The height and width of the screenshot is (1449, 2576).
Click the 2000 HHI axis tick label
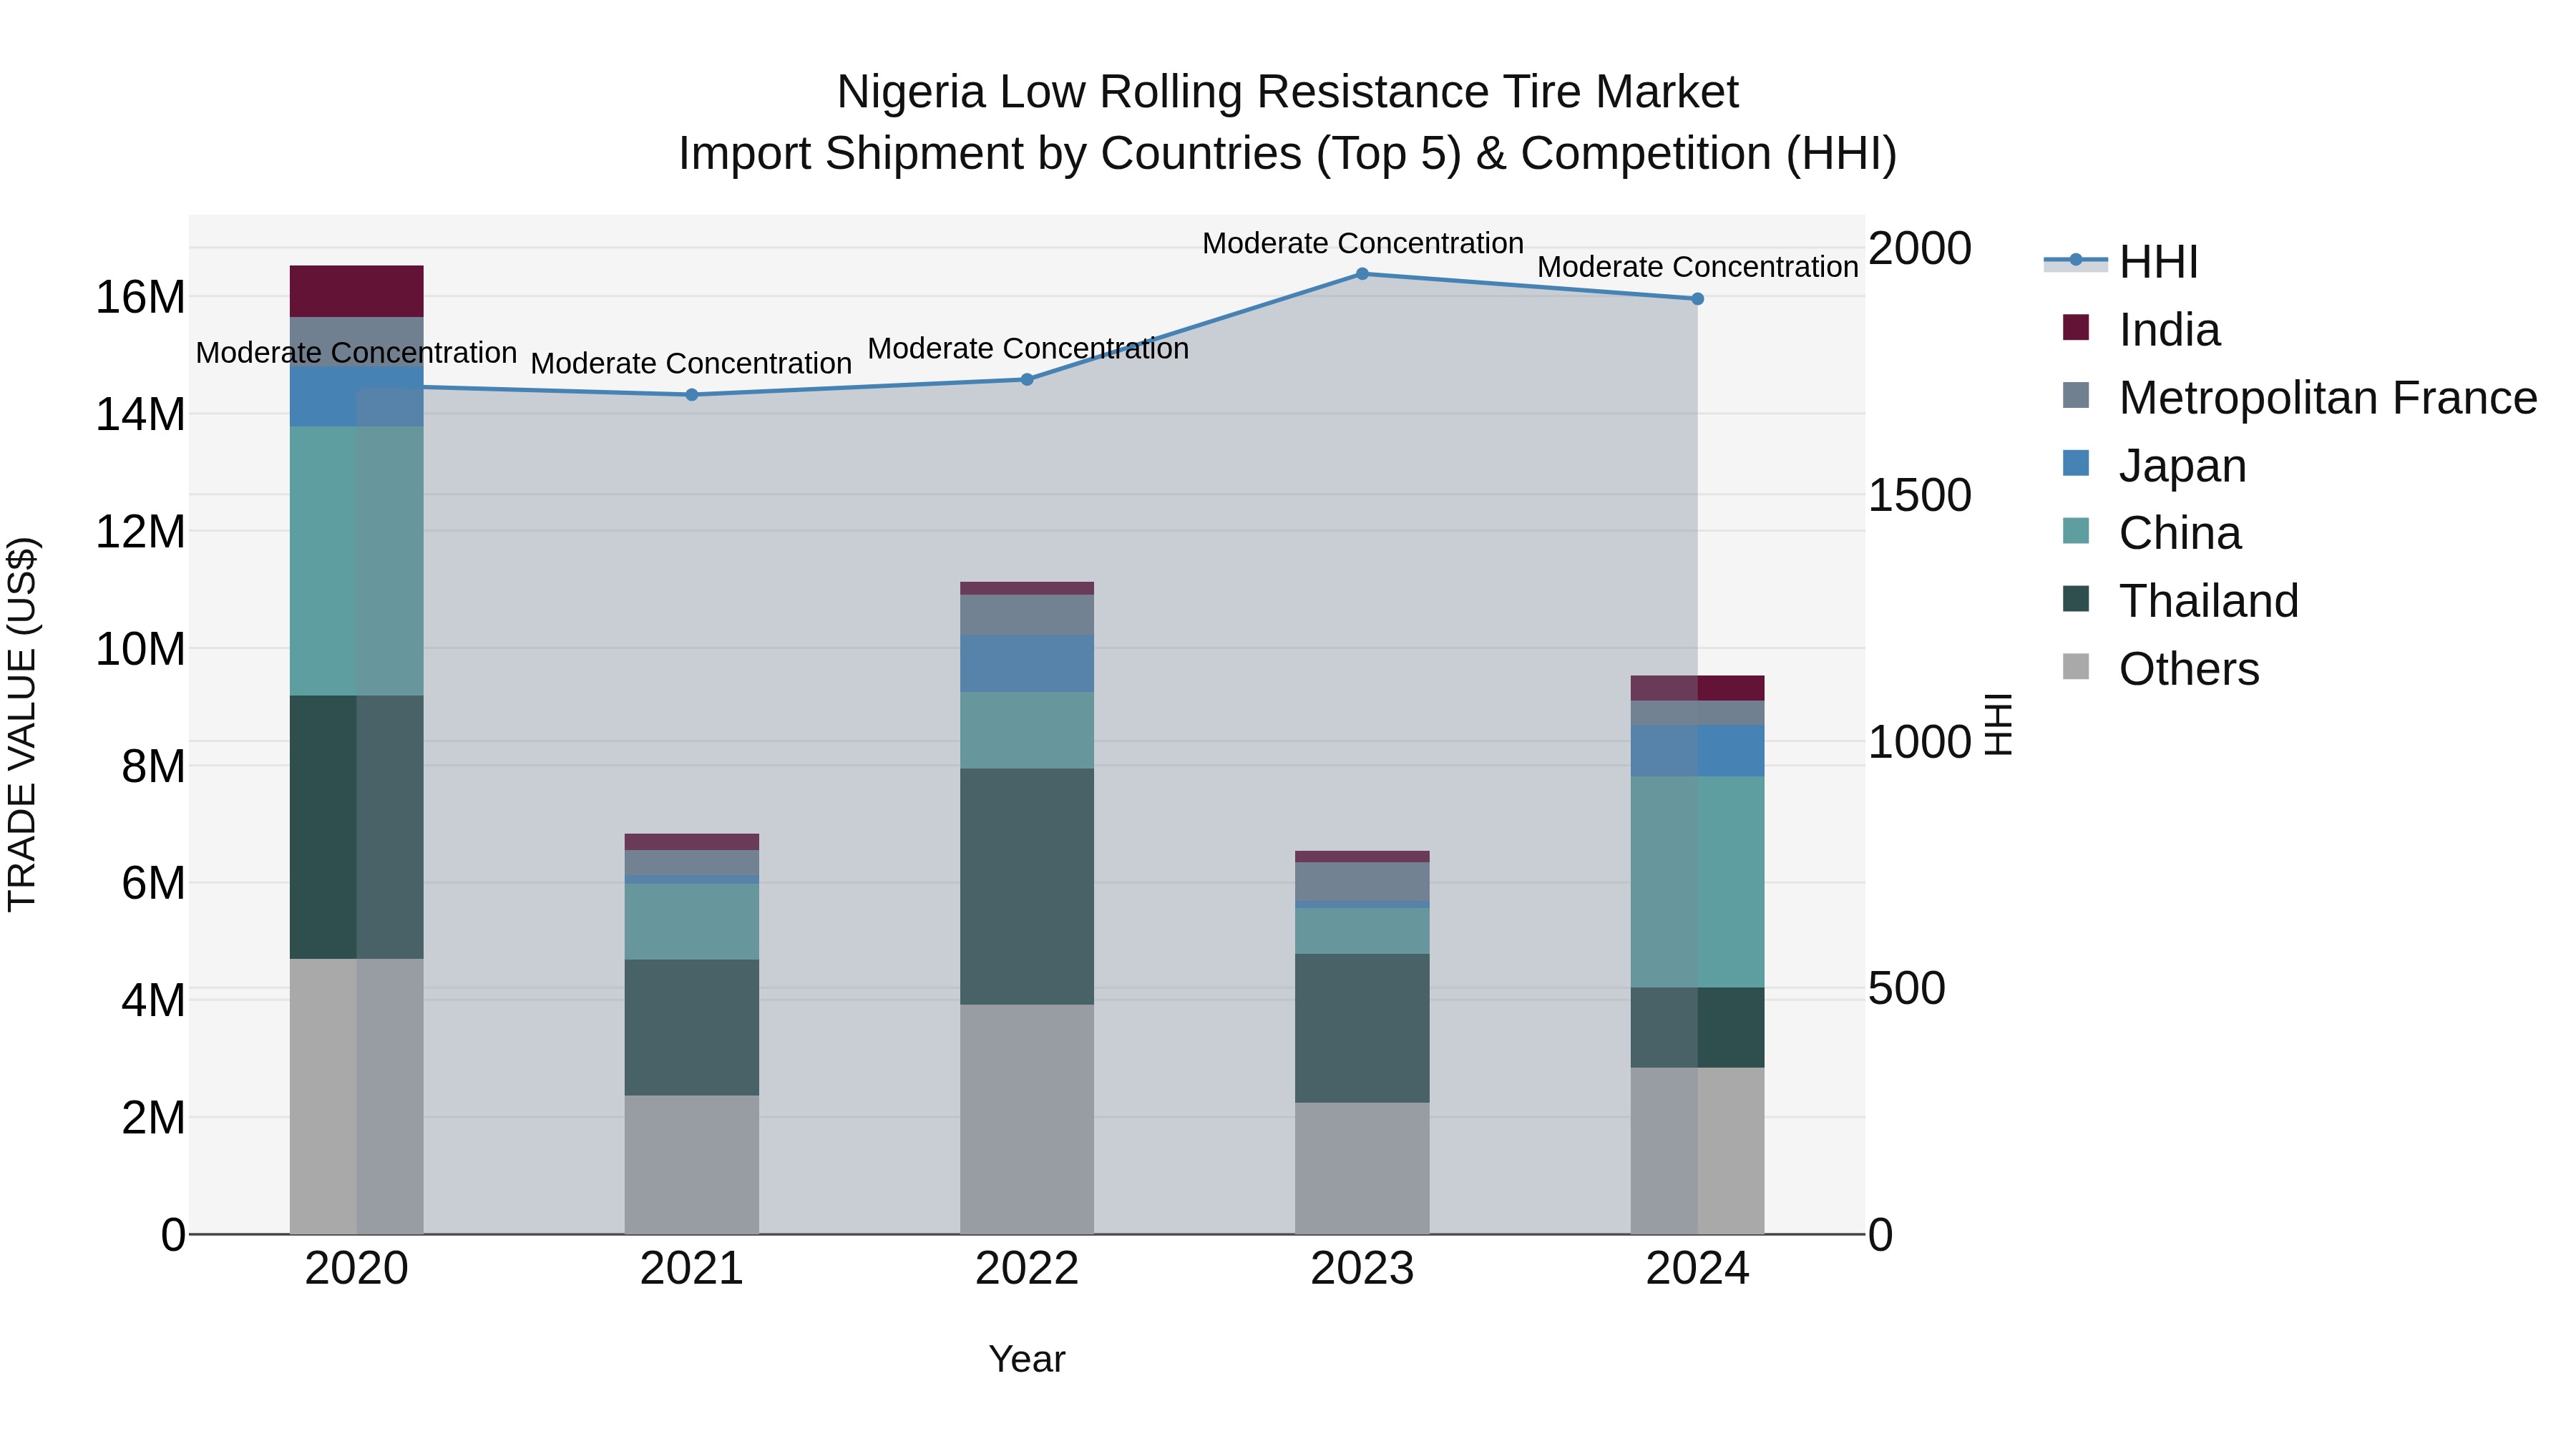point(1920,248)
